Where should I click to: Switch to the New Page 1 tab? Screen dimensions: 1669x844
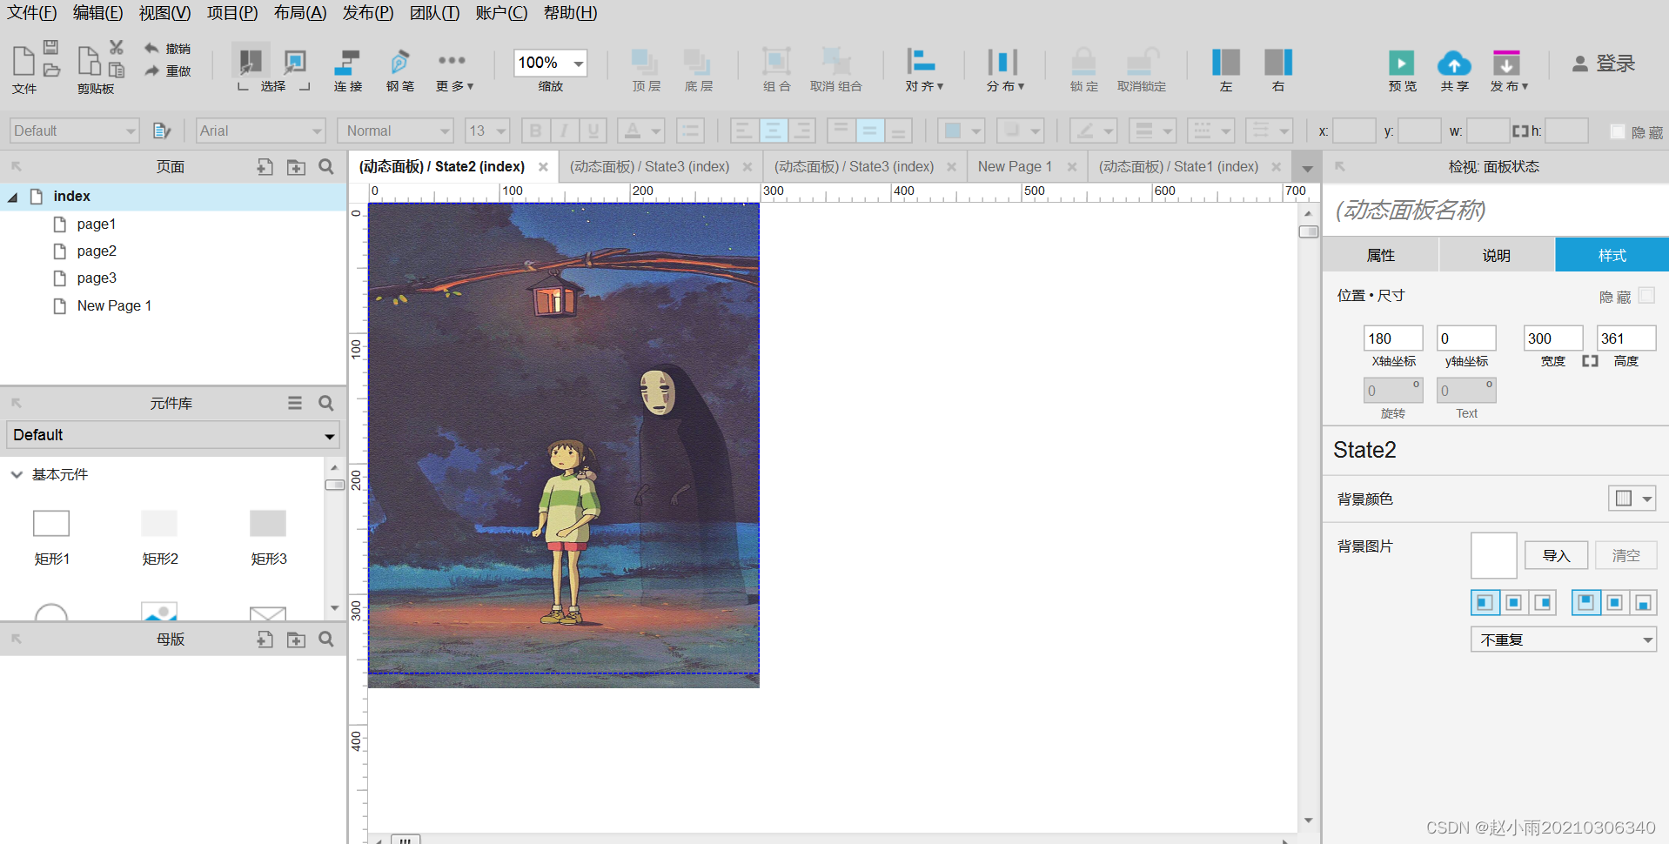click(x=1015, y=166)
